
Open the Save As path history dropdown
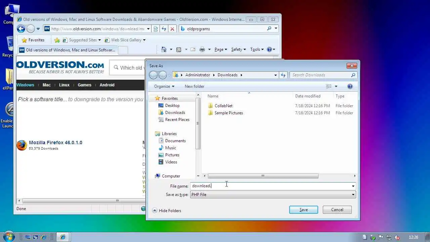pyautogui.click(x=275, y=75)
